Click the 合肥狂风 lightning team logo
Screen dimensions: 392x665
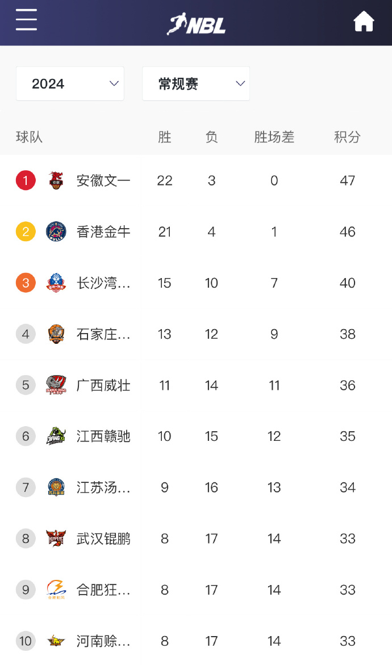click(56, 590)
